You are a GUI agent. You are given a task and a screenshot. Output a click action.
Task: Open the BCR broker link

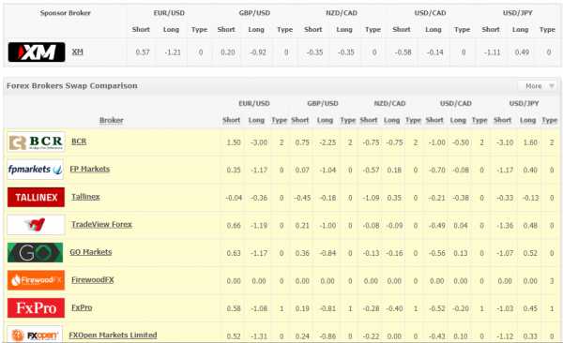(79, 141)
